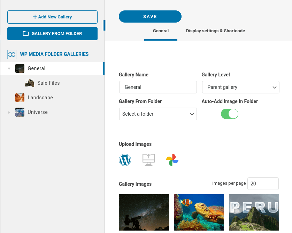
Task: Collapse the General gallery tree arrow
Action: tap(9, 69)
